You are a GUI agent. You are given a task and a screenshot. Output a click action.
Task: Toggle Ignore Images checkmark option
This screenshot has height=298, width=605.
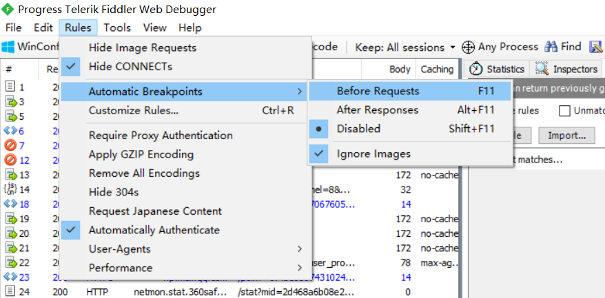pos(411,154)
